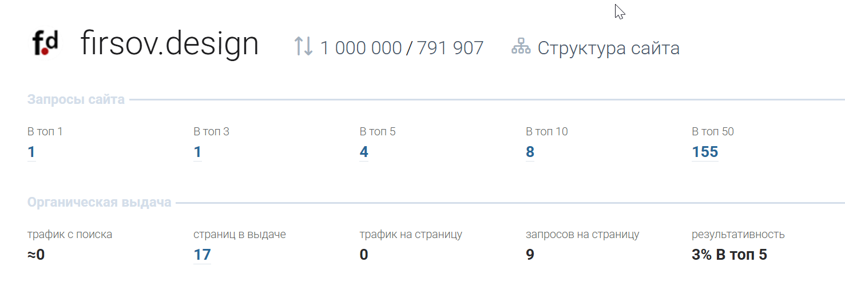Screen dimensions: 845x294
Task: Open the 8 queries link under В топ 10
Action: (530, 152)
